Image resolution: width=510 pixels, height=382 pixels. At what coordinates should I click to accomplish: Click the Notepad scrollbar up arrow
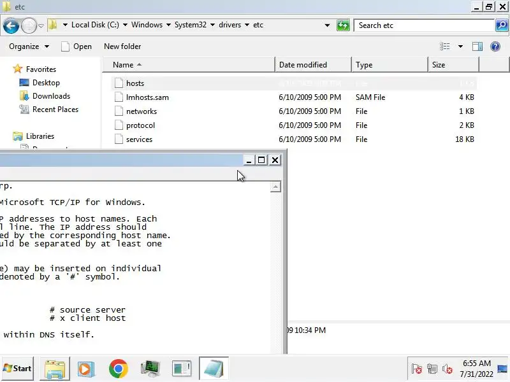click(x=275, y=187)
